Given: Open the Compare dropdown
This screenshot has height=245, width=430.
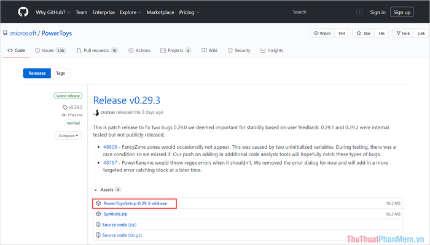Looking at the screenshot, I should [x=69, y=135].
